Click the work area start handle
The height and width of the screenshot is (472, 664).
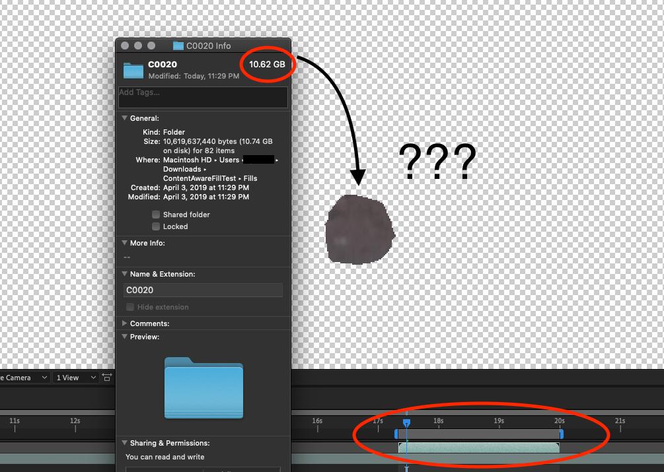click(396, 434)
